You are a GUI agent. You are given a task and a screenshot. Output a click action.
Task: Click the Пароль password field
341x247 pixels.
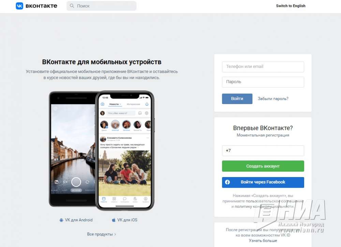point(263,82)
